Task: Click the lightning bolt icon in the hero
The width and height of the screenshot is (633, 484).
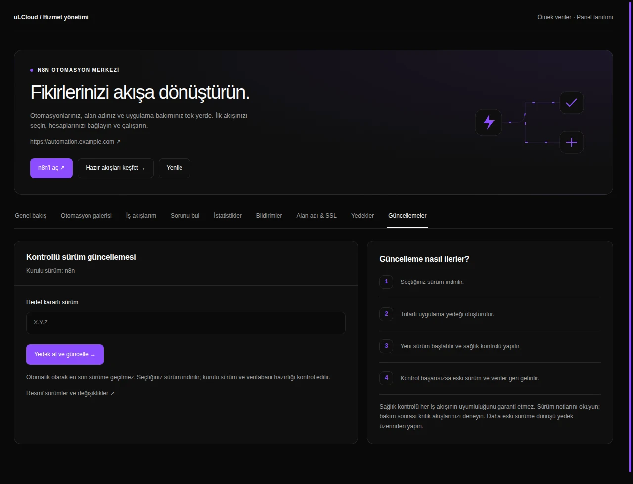Action: click(x=489, y=122)
